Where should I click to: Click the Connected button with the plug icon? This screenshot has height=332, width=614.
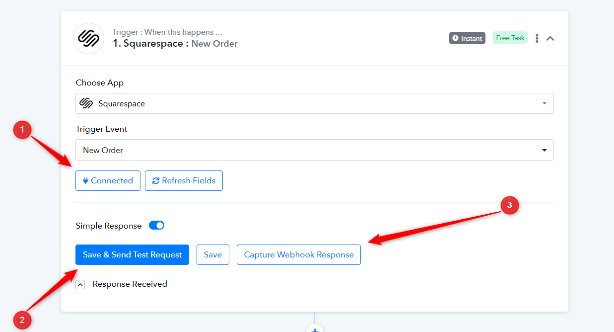[x=108, y=180]
